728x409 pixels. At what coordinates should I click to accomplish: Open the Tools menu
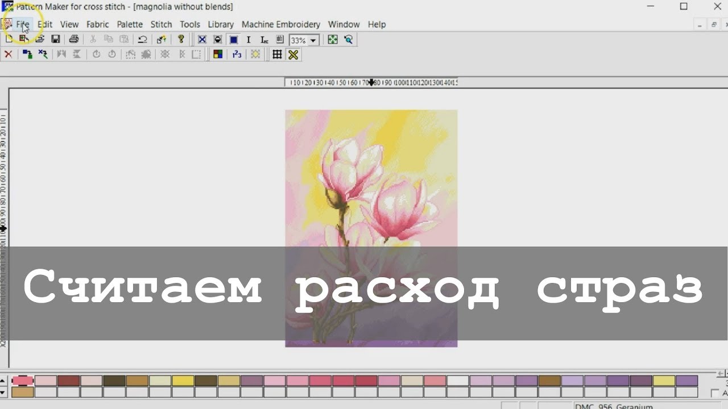(x=190, y=24)
